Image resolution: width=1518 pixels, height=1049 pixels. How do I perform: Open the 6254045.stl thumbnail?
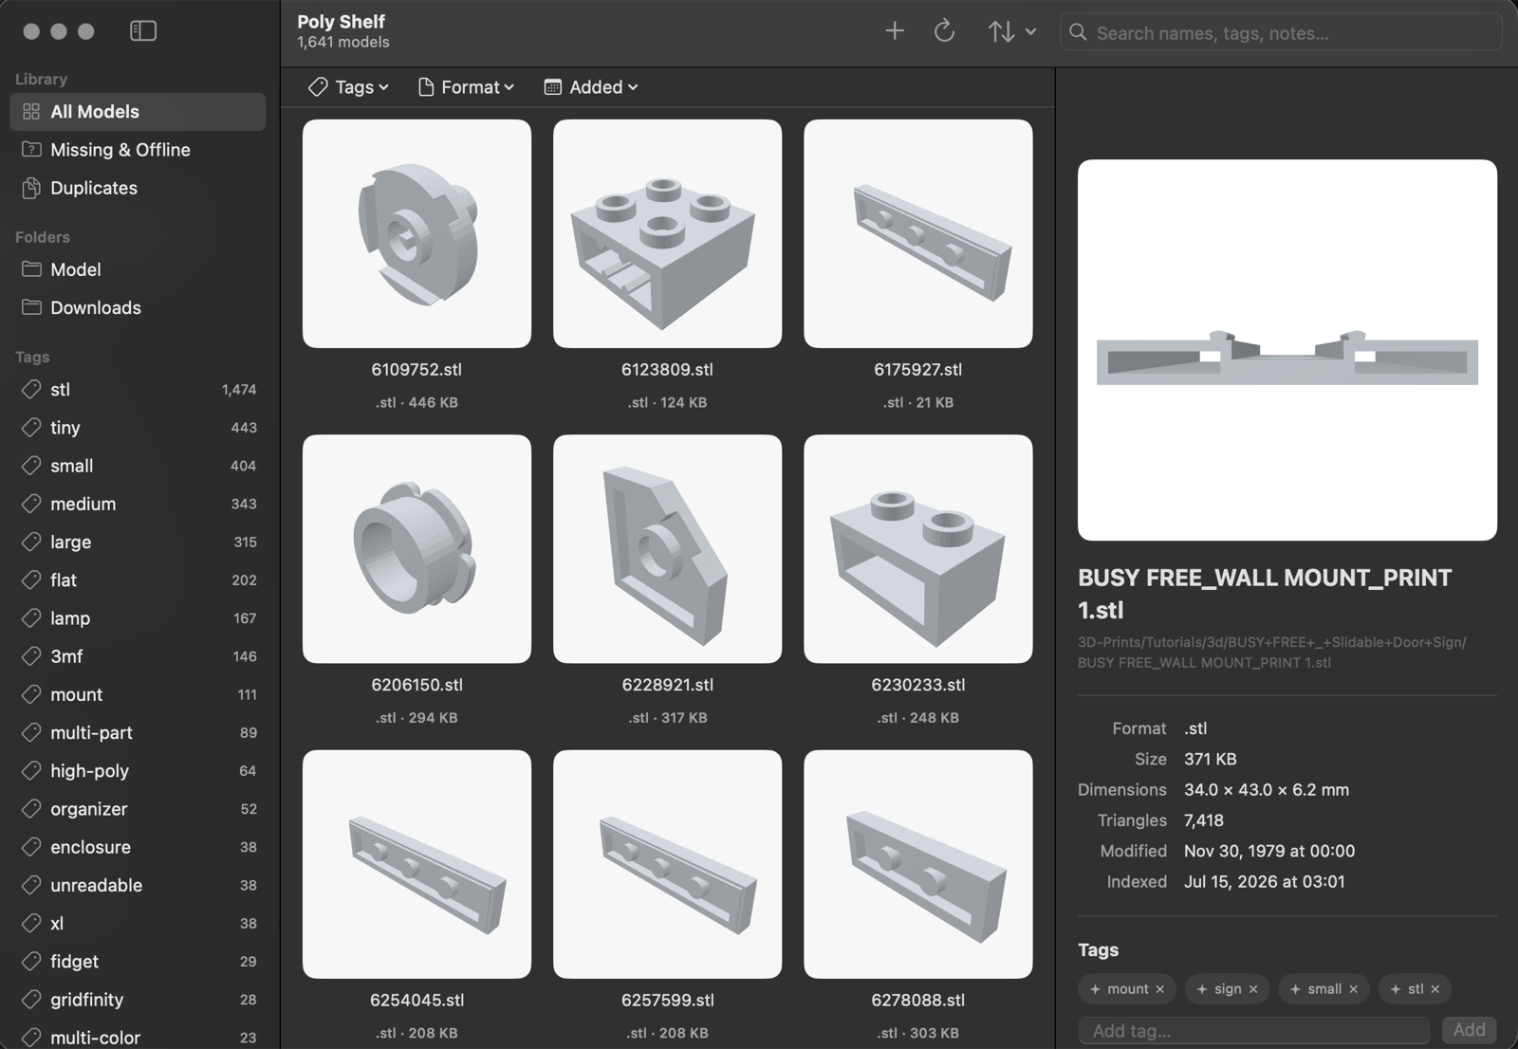(417, 864)
